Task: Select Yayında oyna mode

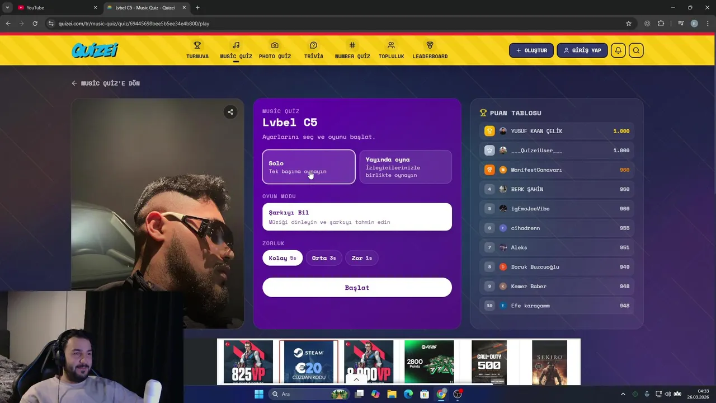Action: (406, 167)
